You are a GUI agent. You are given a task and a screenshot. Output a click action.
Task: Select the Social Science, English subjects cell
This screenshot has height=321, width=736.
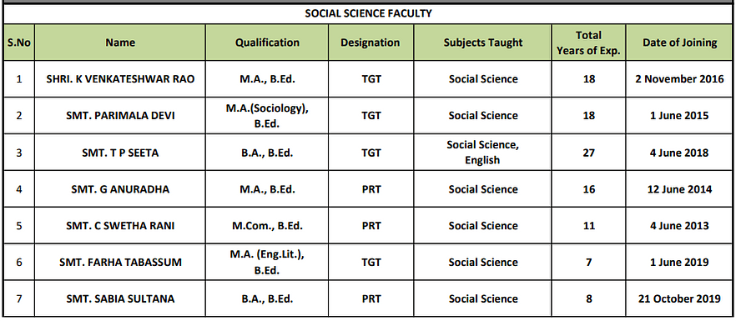[483, 153]
